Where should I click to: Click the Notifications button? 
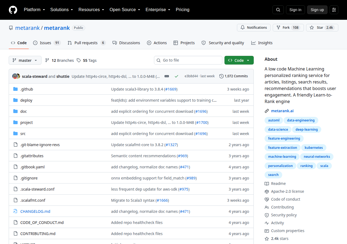pyautogui.click(x=254, y=28)
